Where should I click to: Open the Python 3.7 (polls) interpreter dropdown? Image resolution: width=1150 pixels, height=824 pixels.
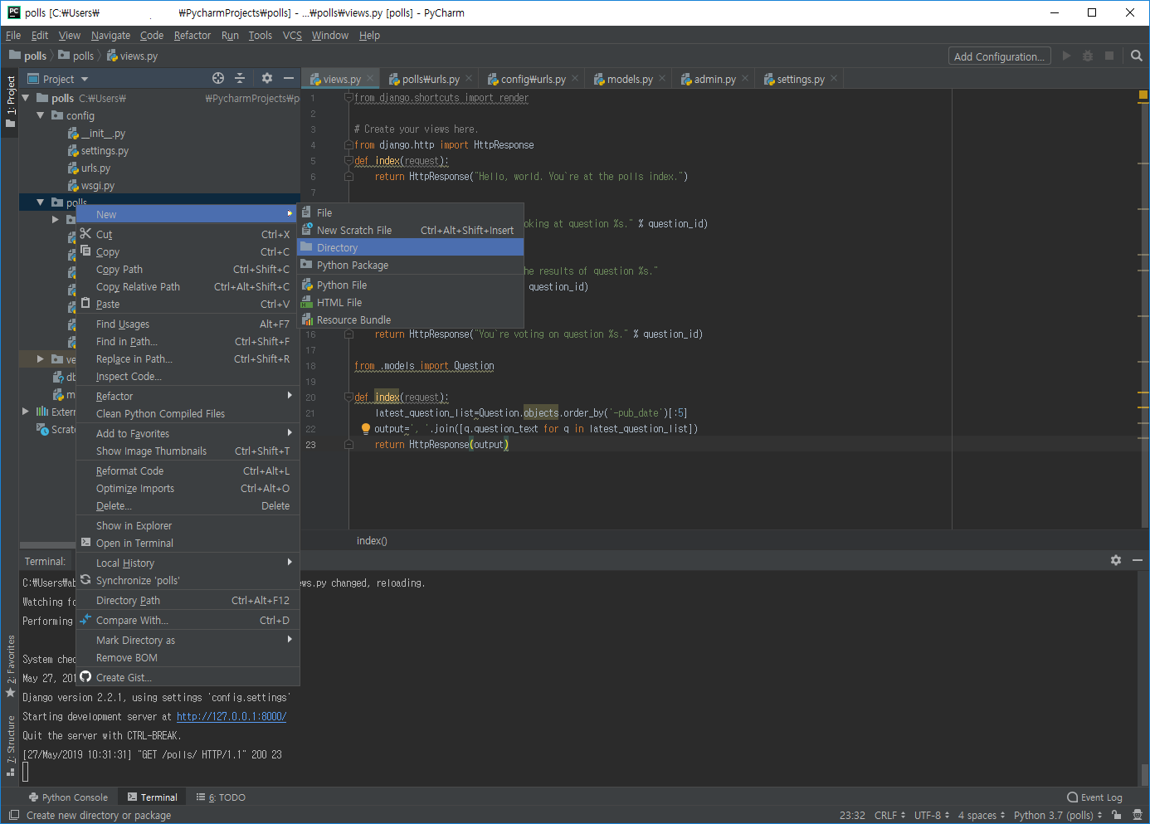pyautogui.click(x=1058, y=815)
